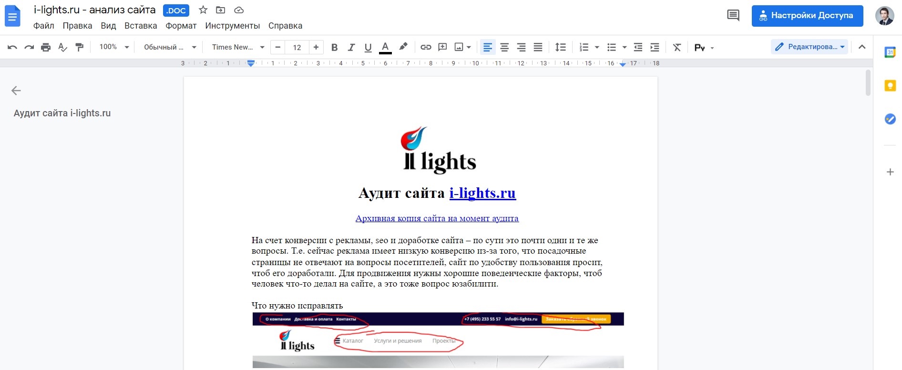Screen dimensions: 902x370
Task: Run spell check icon
Action: [x=62, y=47]
